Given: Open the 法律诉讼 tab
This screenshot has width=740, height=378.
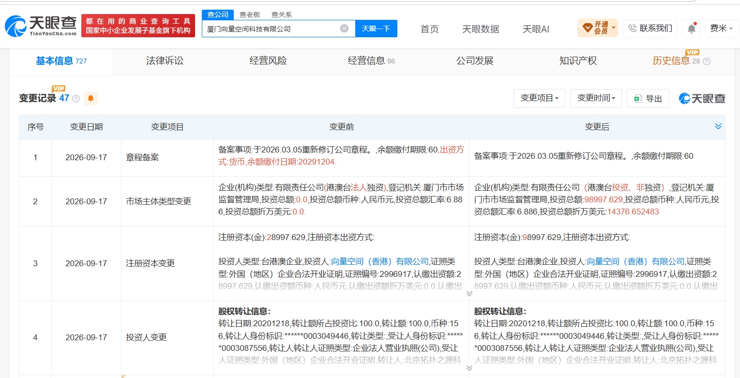Looking at the screenshot, I should [x=165, y=61].
